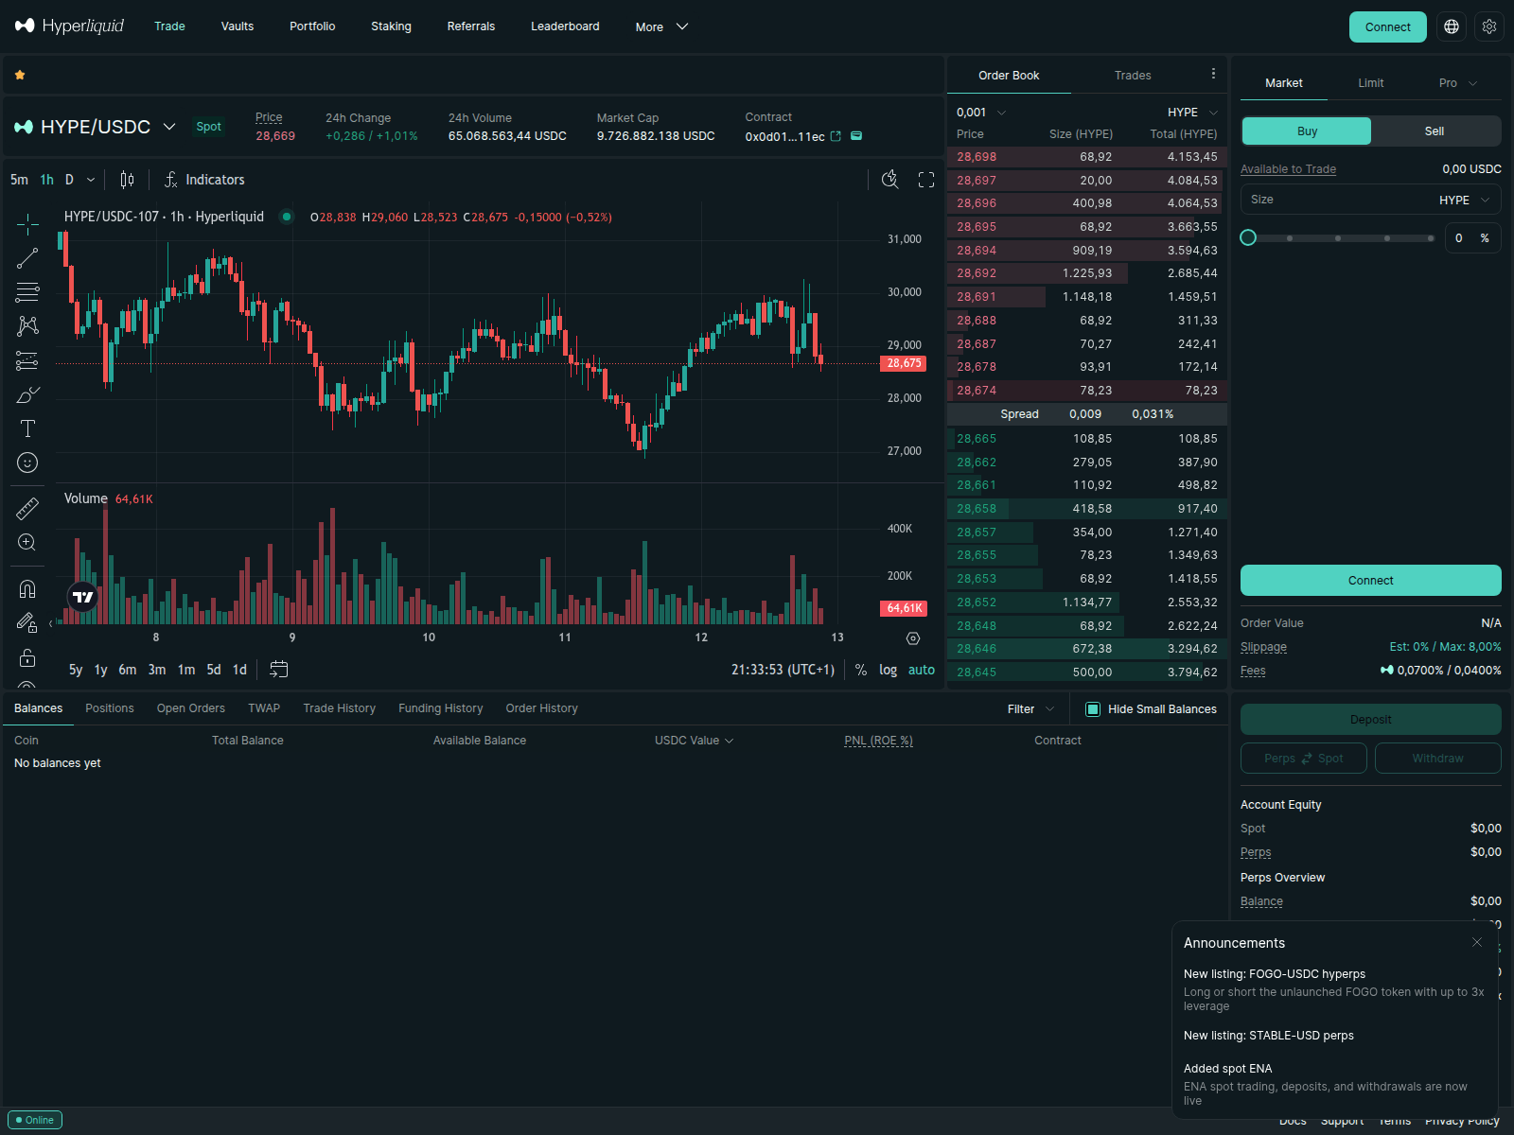Close the Announcements popup

pos(1477,942)
